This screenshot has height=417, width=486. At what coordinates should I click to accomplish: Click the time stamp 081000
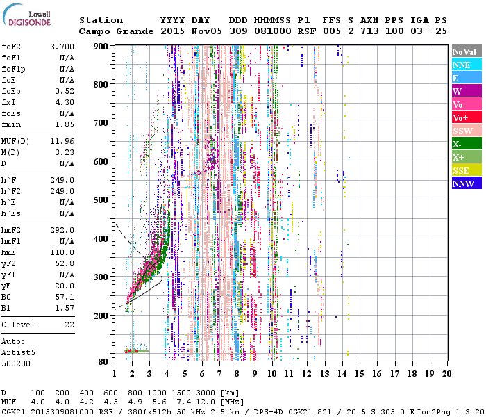click(272, 31)
